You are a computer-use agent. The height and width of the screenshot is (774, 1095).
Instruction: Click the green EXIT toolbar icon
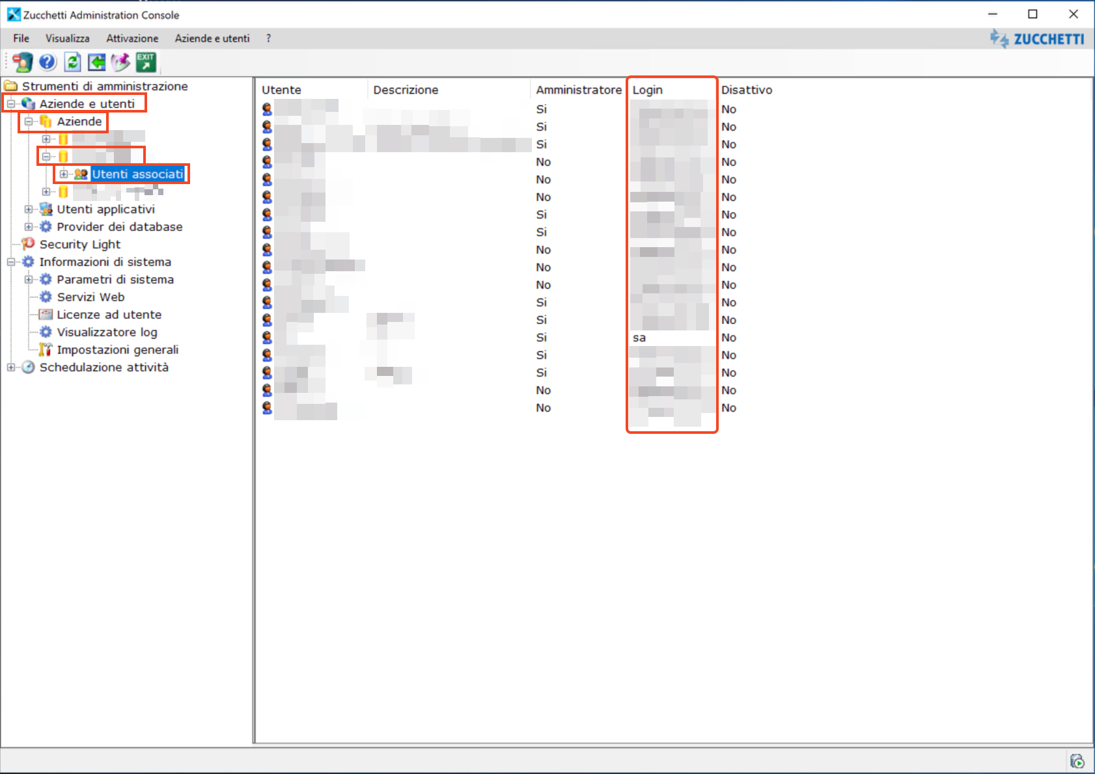(x=146, y=62)
